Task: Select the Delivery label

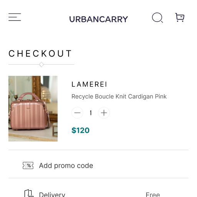Action: coord(52,194)
